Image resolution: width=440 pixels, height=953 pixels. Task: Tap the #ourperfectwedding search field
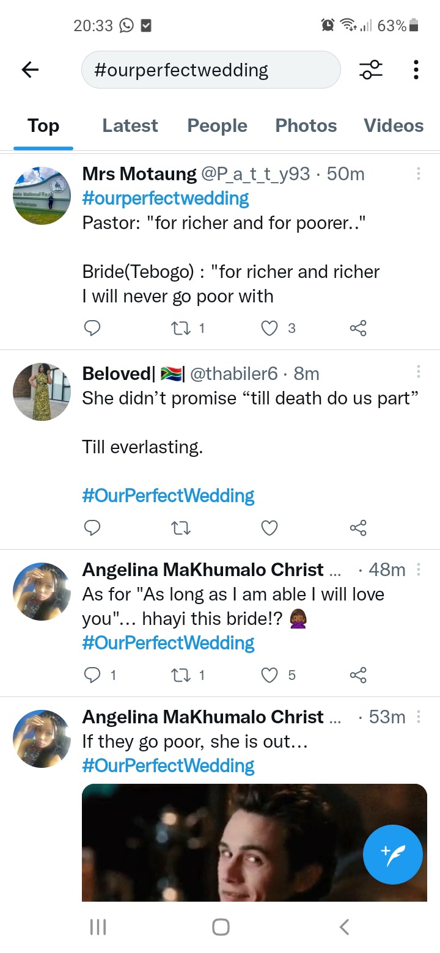[x=211, y=70]
